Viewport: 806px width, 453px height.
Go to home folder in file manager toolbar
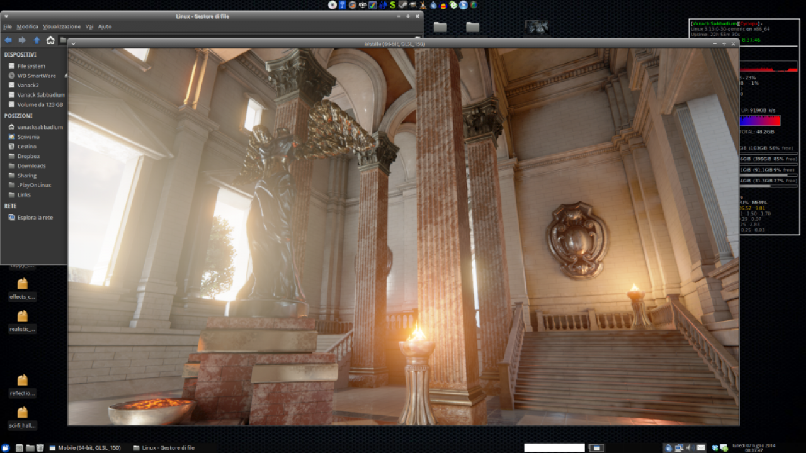click(x=50, y=40)
